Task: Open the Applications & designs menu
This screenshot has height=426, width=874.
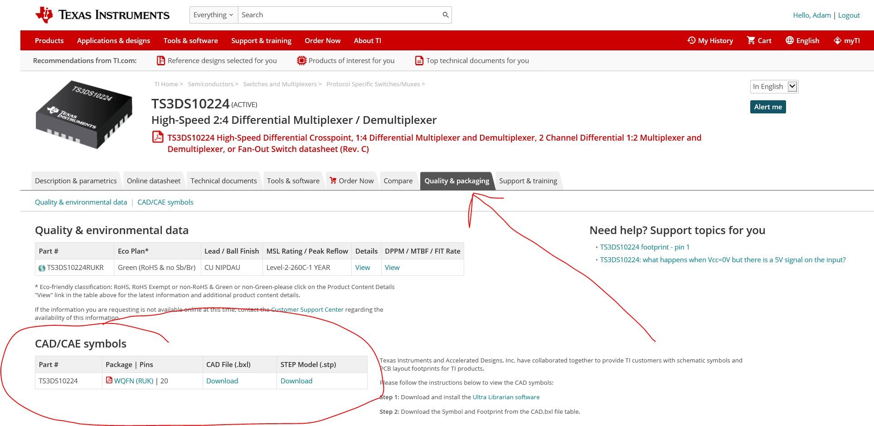Action: [113, 40]
